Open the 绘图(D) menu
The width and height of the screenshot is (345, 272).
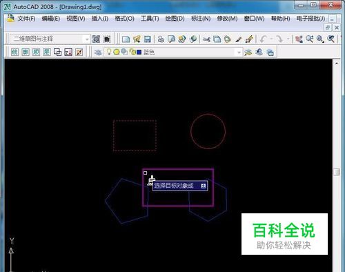point(175,19)
